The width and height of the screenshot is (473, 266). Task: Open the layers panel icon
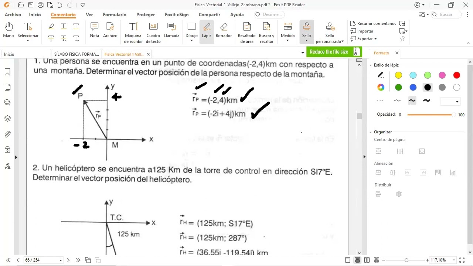pos(7,119)
